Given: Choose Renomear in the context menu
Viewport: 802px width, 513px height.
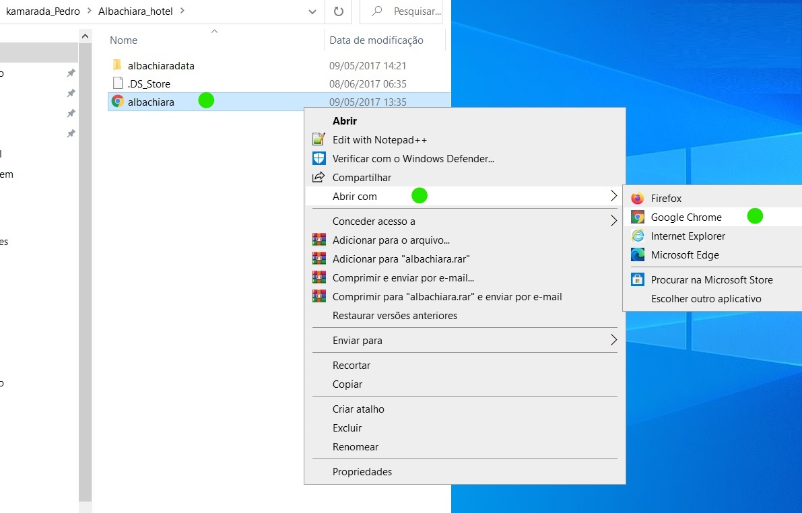Looking at the screenshot, I should click(356, 447).
